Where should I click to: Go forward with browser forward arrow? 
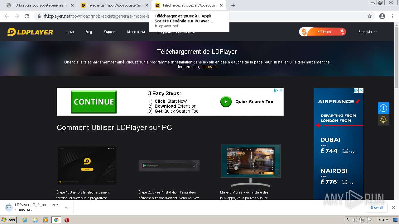pyautogui.click(x=17, y=16)
